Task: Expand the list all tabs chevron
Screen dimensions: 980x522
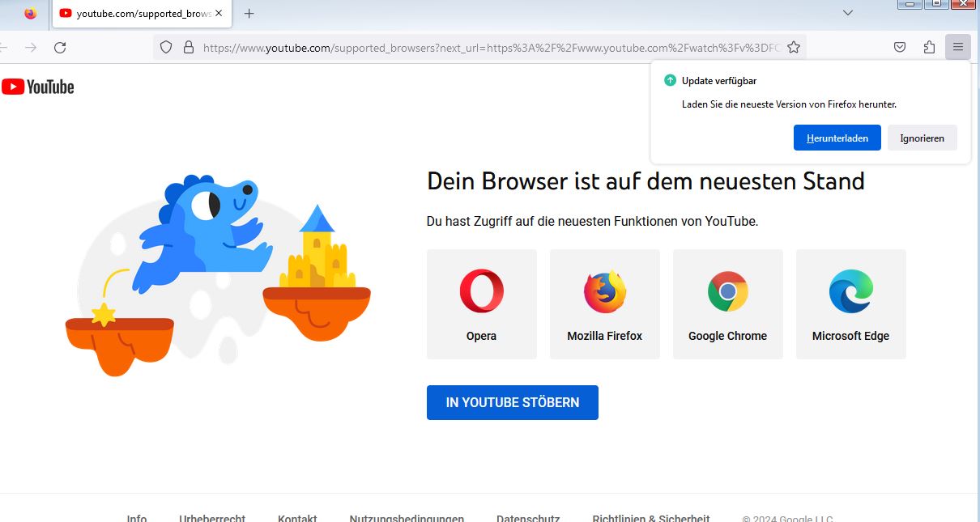Action: pyautogui.click(x=848, y=13)
